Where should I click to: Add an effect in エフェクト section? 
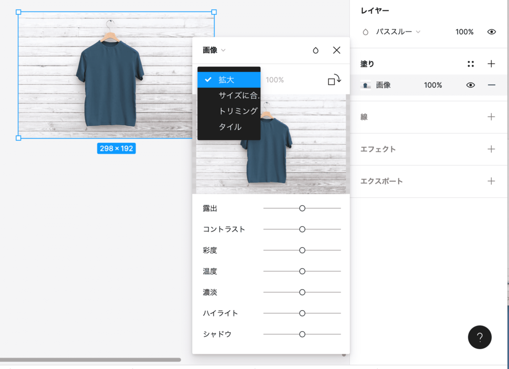(x=491, y=149)
